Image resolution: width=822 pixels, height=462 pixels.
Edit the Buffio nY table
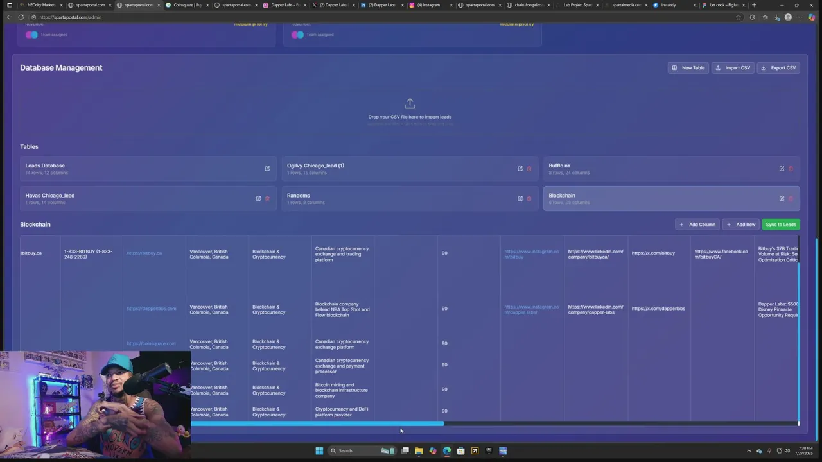pyautogui.click(x=782, y=169)
